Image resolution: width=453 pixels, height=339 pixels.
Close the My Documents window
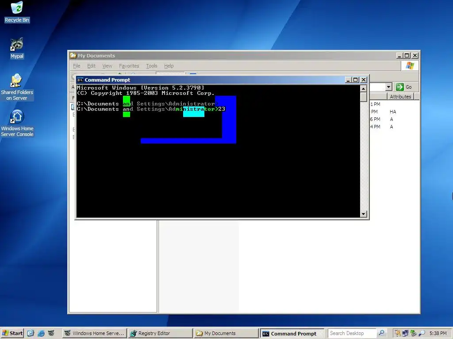(415, 55)
